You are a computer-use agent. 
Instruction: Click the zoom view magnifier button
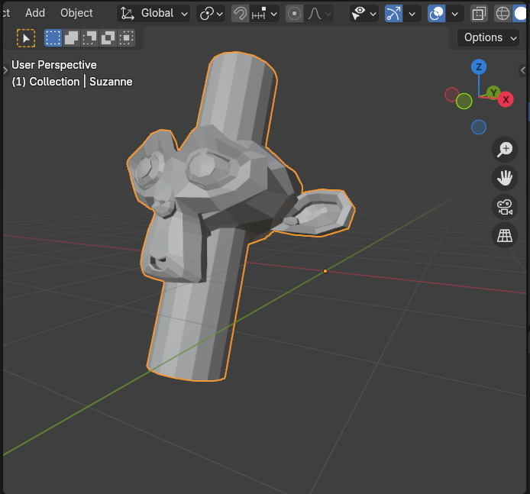pyautogui.click(x=505, y=150)
